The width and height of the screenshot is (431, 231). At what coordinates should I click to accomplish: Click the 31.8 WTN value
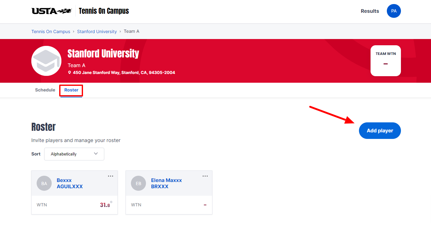tap(105, 205)
